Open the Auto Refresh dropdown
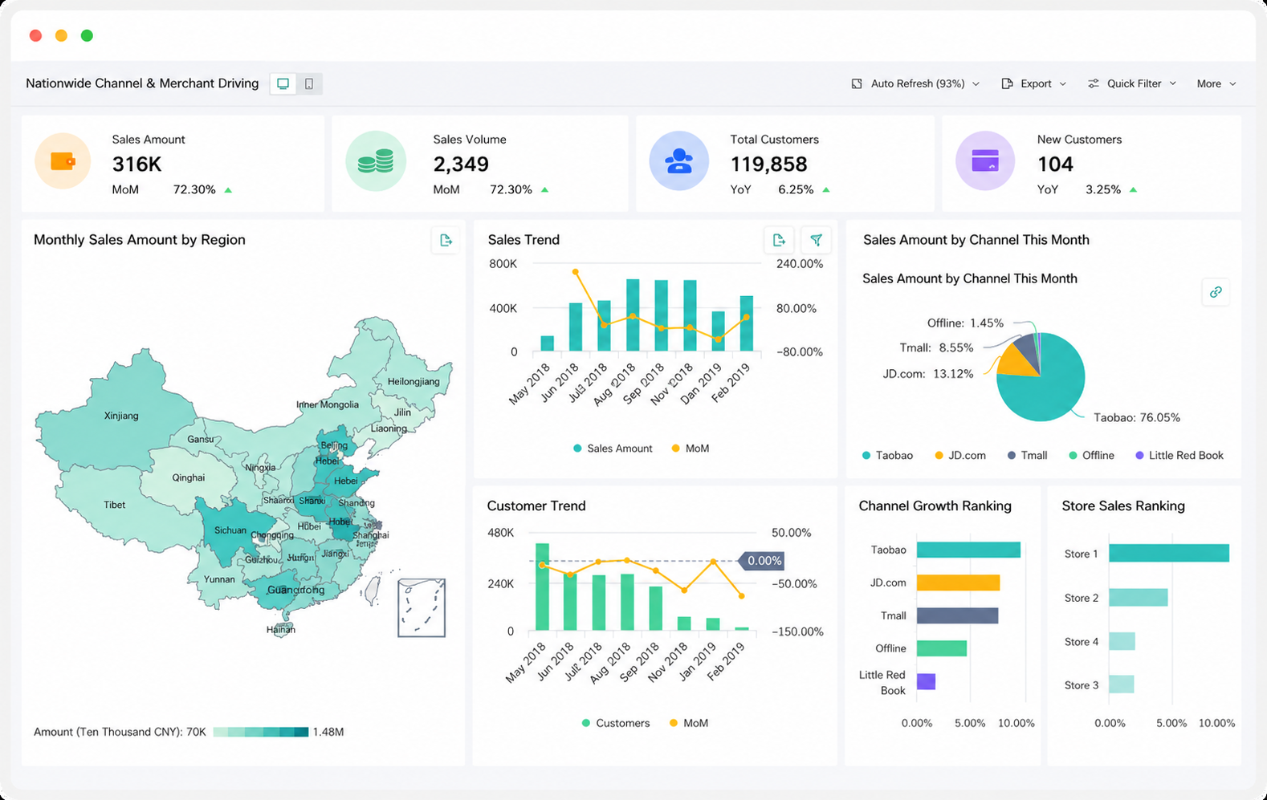Screen dimensions: 1267x800 [915, 83]
